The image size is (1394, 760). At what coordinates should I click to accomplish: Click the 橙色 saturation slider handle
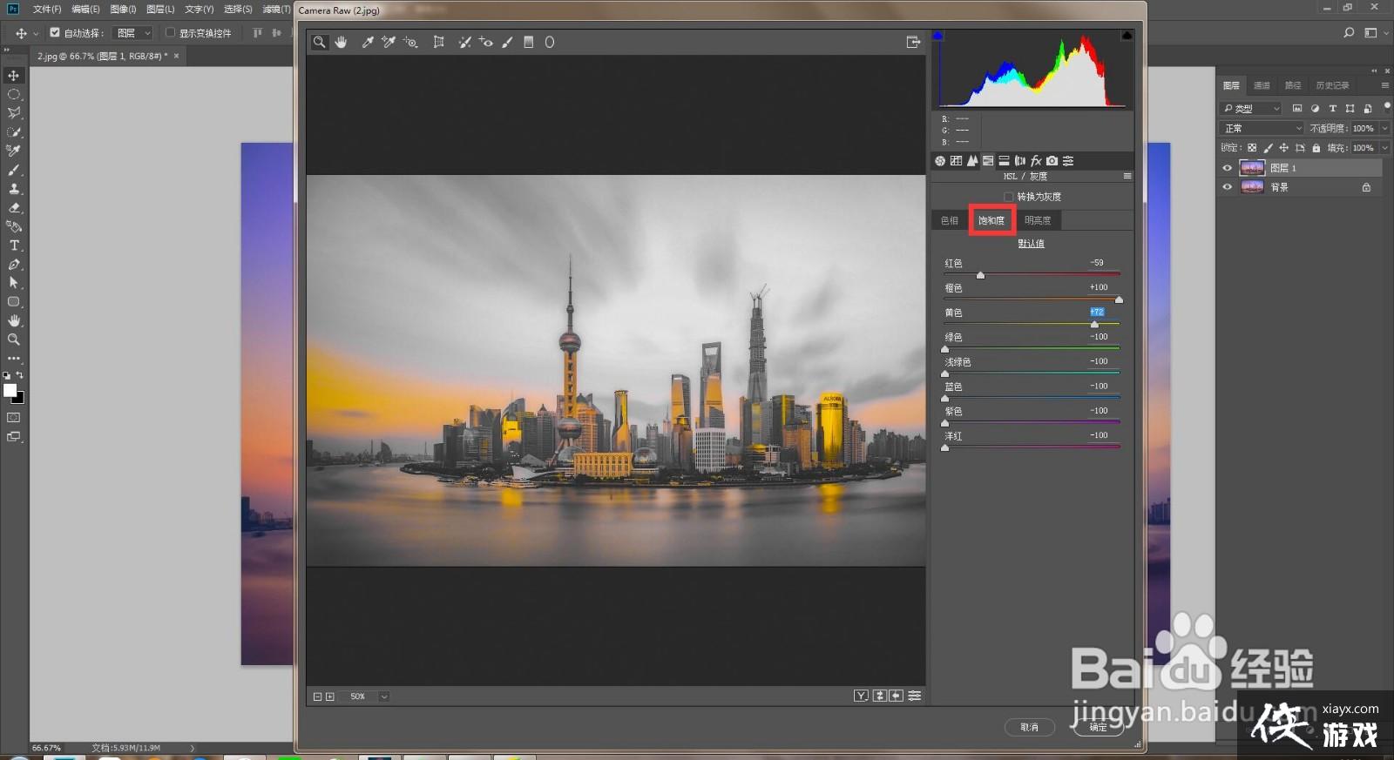click(x=1119, y=299)
